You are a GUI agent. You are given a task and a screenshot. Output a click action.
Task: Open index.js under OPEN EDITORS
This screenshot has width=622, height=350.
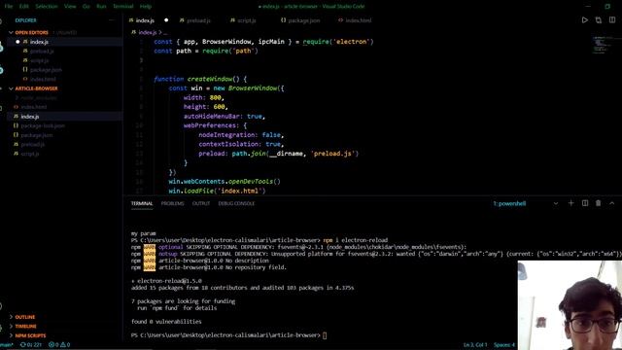39,42
